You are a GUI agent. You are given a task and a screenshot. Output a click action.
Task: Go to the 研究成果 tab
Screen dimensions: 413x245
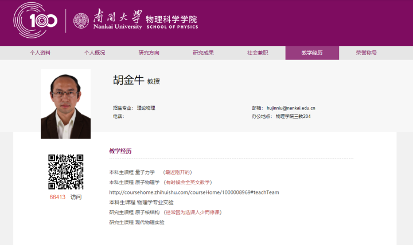tap(203, 53)
